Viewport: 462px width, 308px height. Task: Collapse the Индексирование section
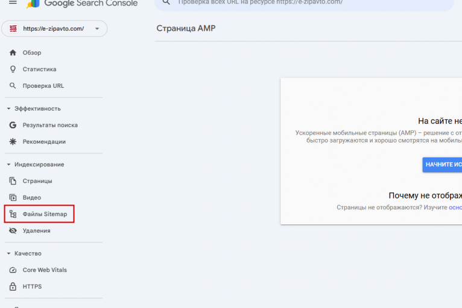pos(8,164)
